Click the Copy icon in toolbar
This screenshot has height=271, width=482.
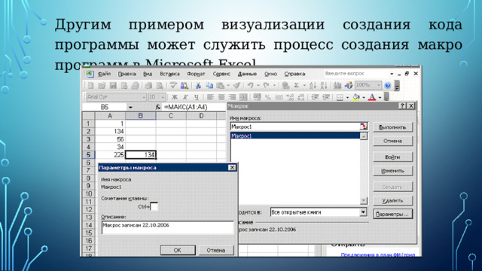[x=209, y=85]
